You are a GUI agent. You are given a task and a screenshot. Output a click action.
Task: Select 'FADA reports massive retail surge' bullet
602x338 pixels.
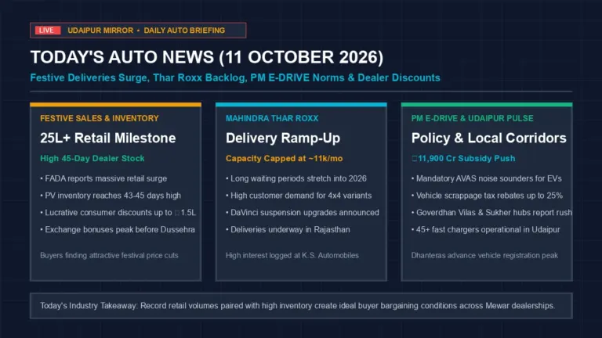click(x=103, y=178)
